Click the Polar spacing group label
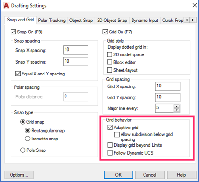The image size is (199, 182). tap(27, 87)
